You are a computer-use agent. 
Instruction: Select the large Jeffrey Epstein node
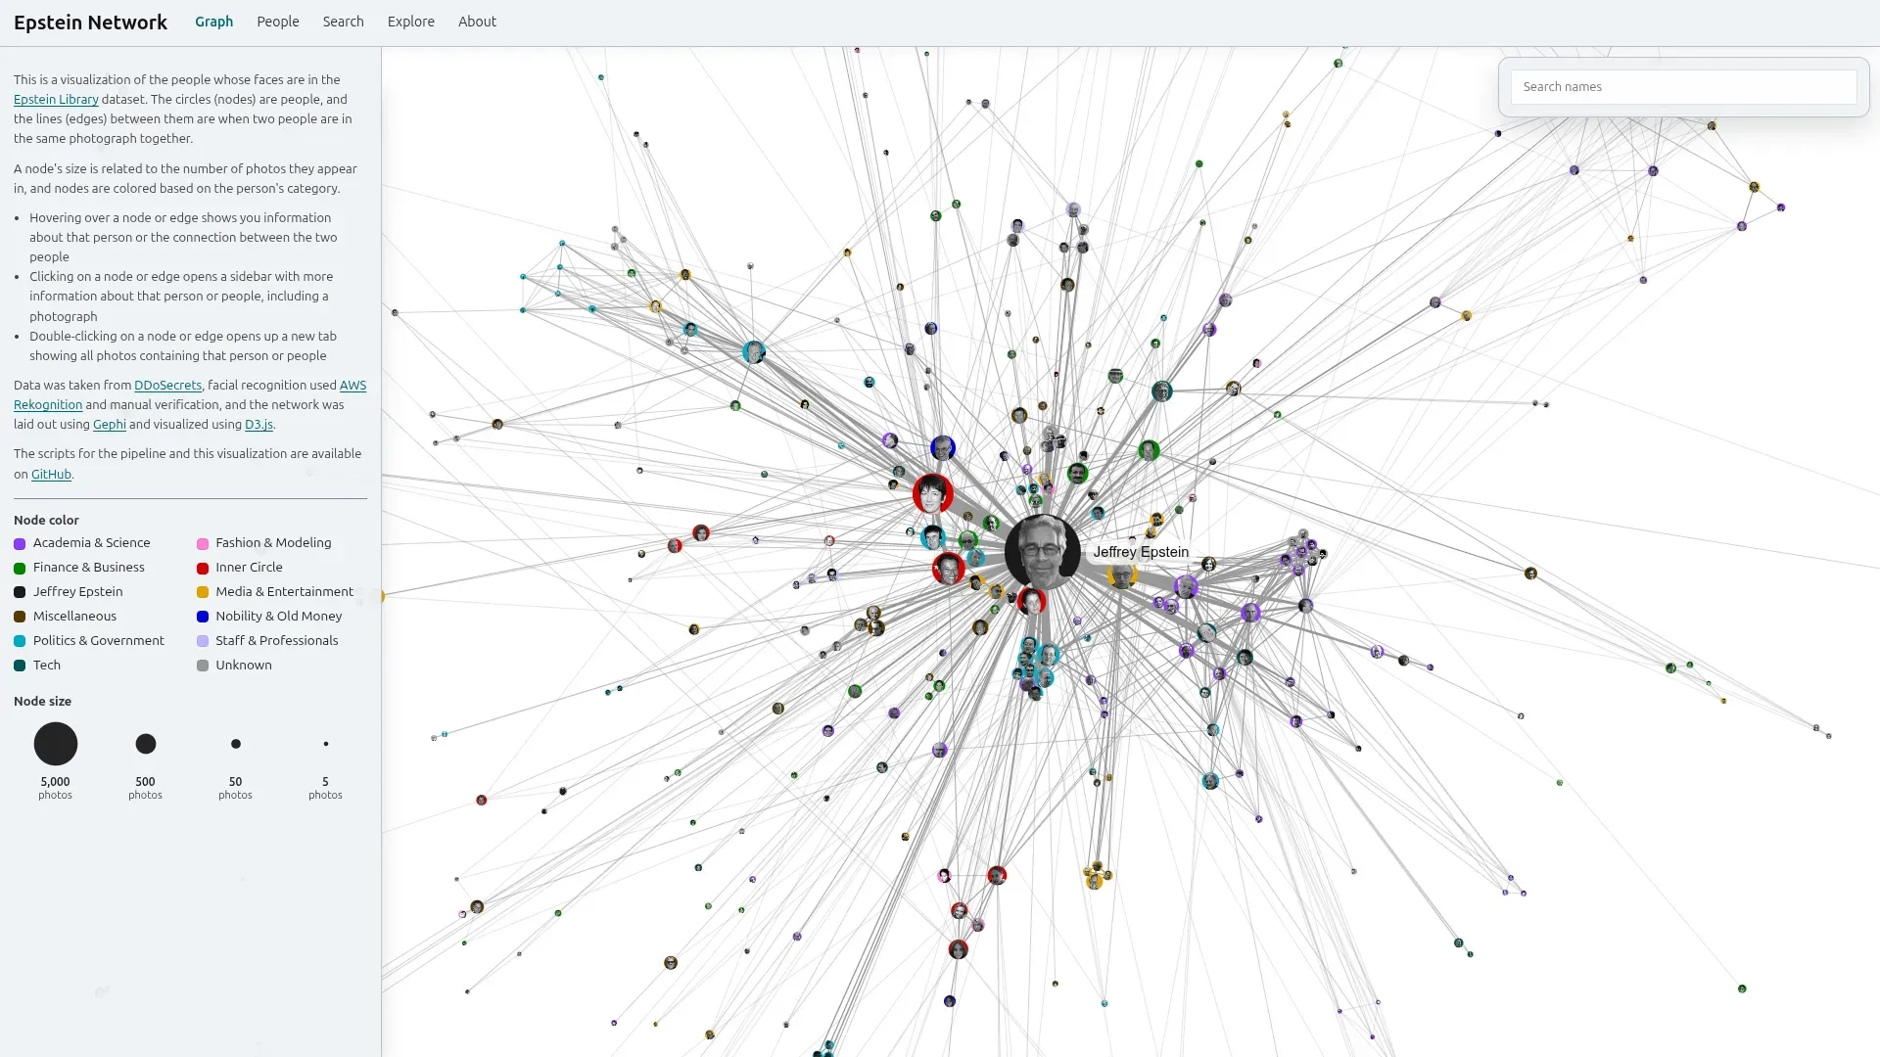click(1043, 552)
